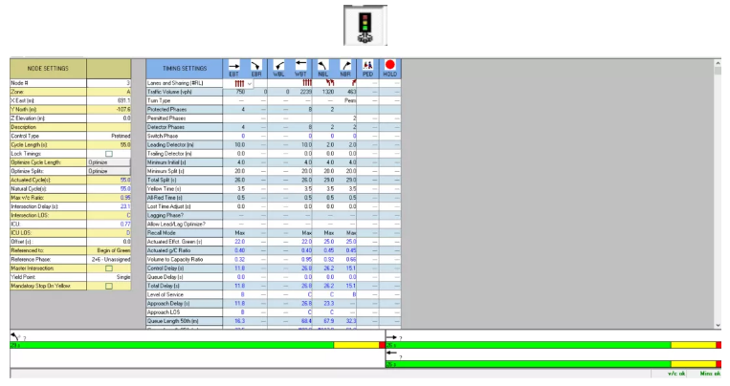Click the EBT Total Split cell 26.0

tap(234, 180)
